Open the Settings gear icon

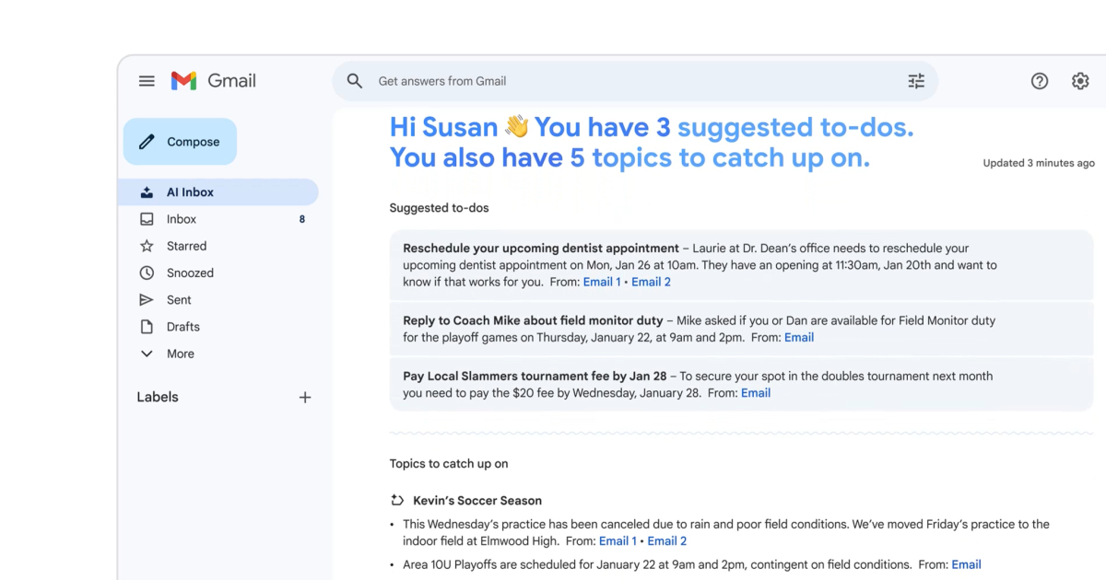pos(1080,81)
